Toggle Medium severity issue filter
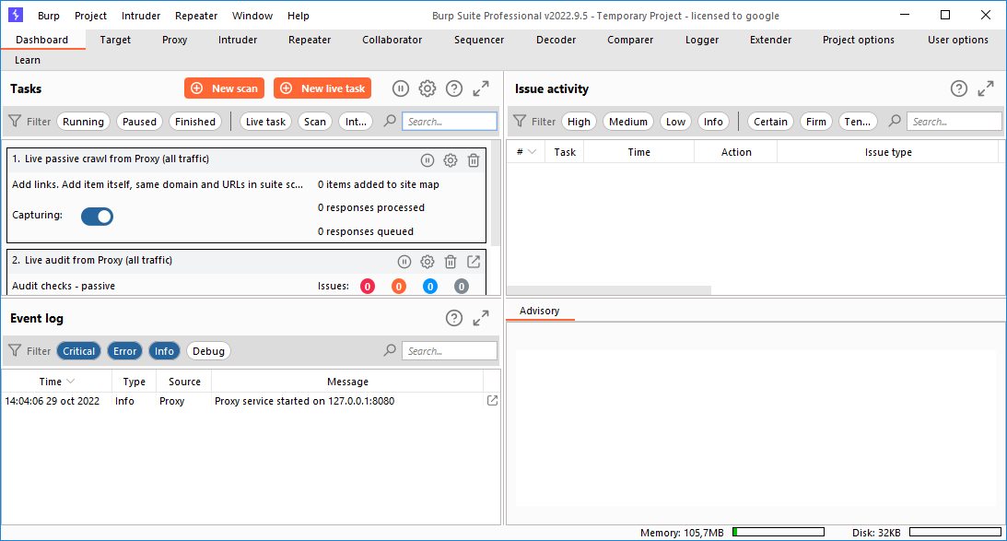This screenshot has width=1007, height=541. coord(628,122)
